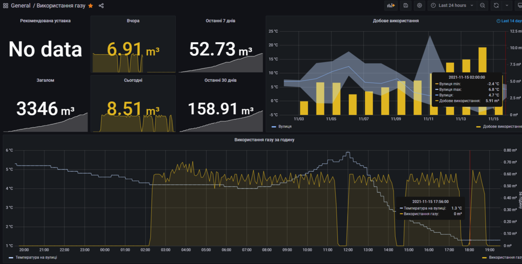
Task: Save dashboard using the floppy disk icon
Action: tap(406, 5)
